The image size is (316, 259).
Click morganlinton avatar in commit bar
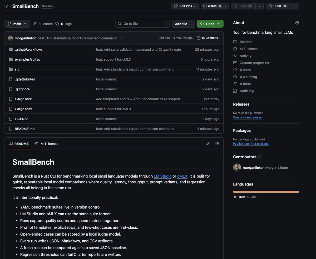[10, 38]
